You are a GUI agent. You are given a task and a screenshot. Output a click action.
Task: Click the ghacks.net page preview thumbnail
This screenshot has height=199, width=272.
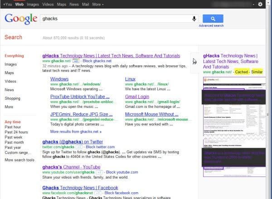click(234, 127)
